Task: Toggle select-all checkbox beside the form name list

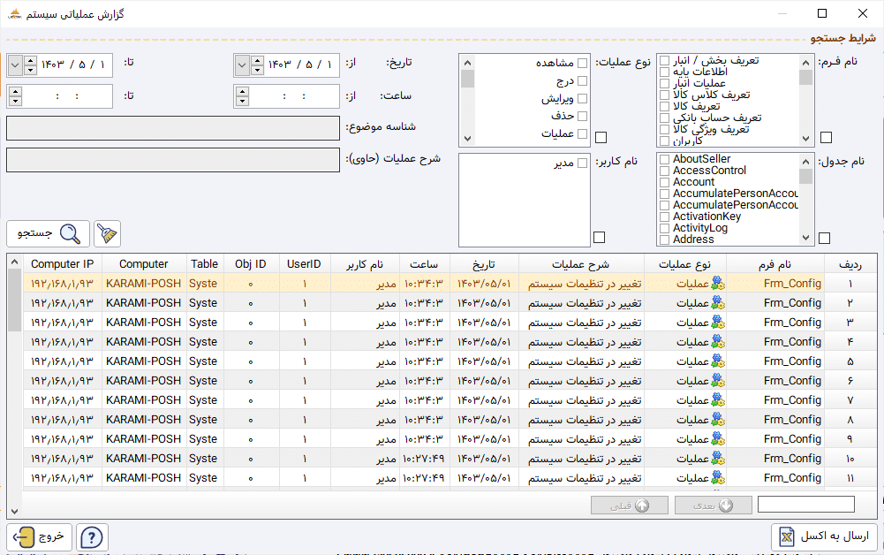Action: pos(826,138)
